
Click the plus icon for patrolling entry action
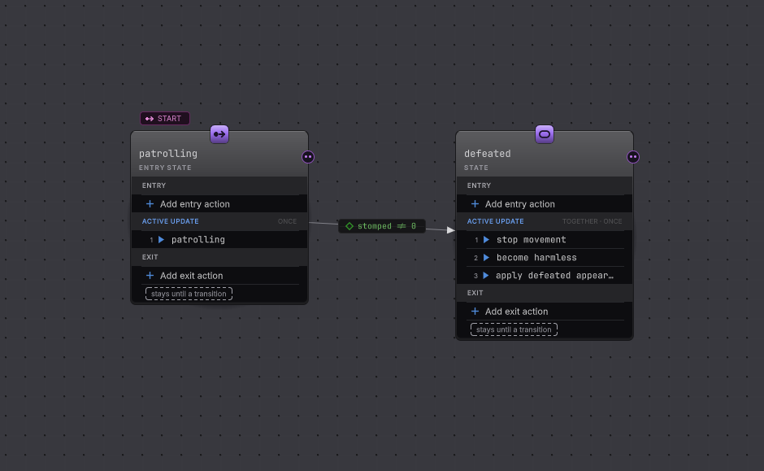pos(150,204)
